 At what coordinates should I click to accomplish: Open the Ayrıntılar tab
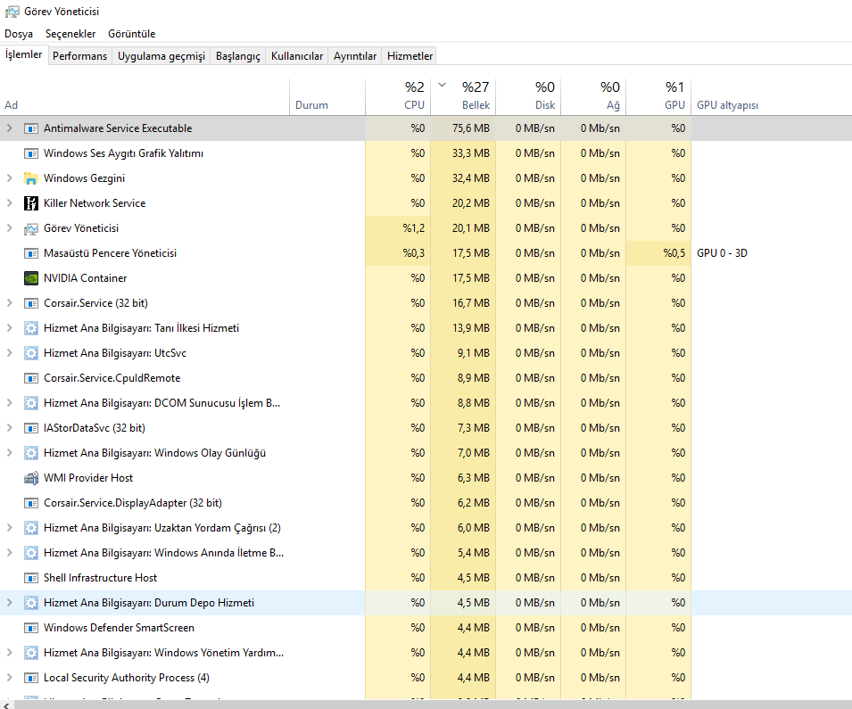(x=355, y=56)
